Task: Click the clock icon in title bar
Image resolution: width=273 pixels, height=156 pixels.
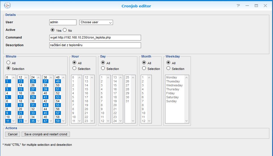Action: coord(7,6)
